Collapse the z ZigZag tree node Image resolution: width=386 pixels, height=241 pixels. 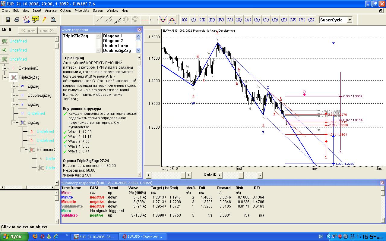tap(14, 123)
